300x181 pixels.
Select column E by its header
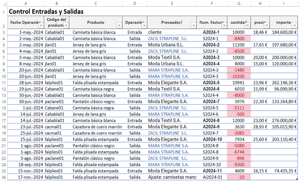pyautogui.click(x=172, y=3)
